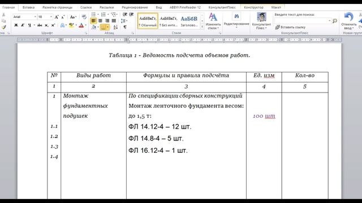Apply italic formatting with the К button
This screenshot has height=203, width=362.
tap(23, 25)
